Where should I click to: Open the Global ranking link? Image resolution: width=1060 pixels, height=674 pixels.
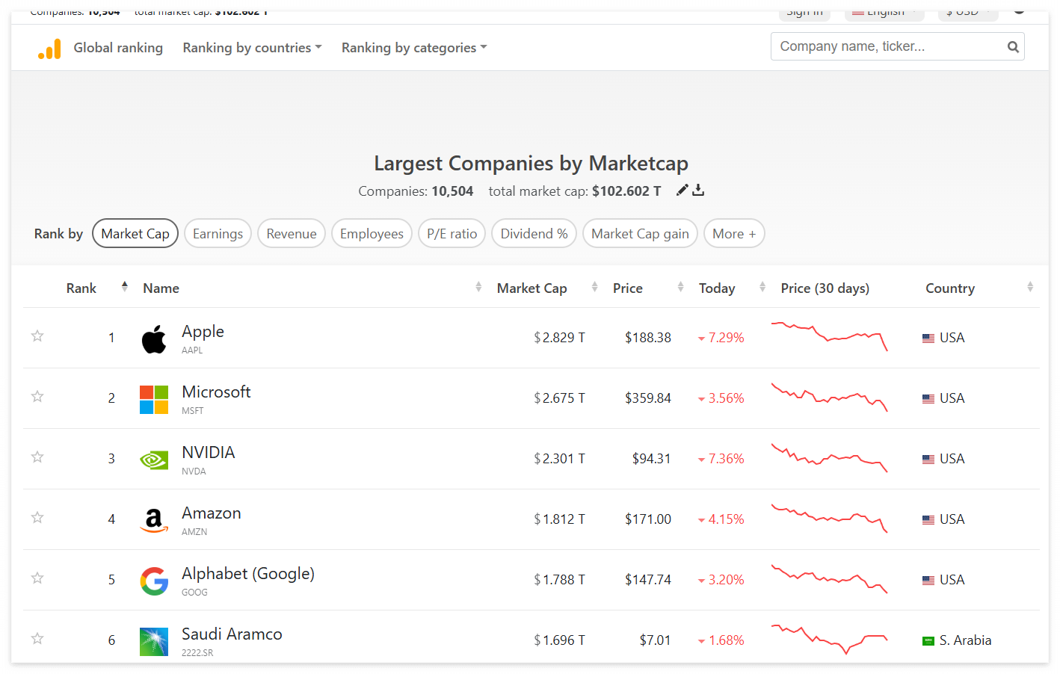tap(118, 48)
